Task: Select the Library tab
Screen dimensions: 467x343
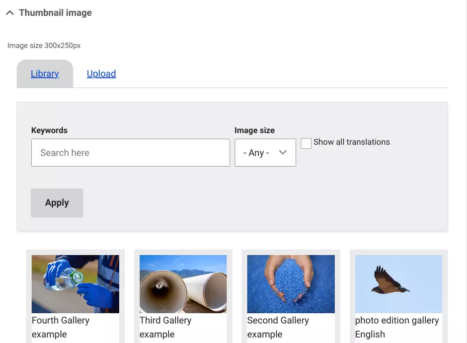Action: point(44,73)
